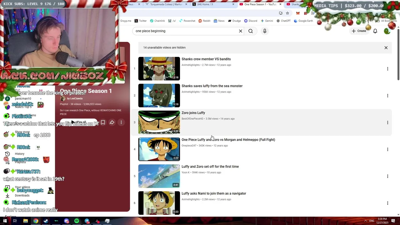400x225 pixels.
Task: Open the Google Earth bookmark
Action: click(303, 21)
